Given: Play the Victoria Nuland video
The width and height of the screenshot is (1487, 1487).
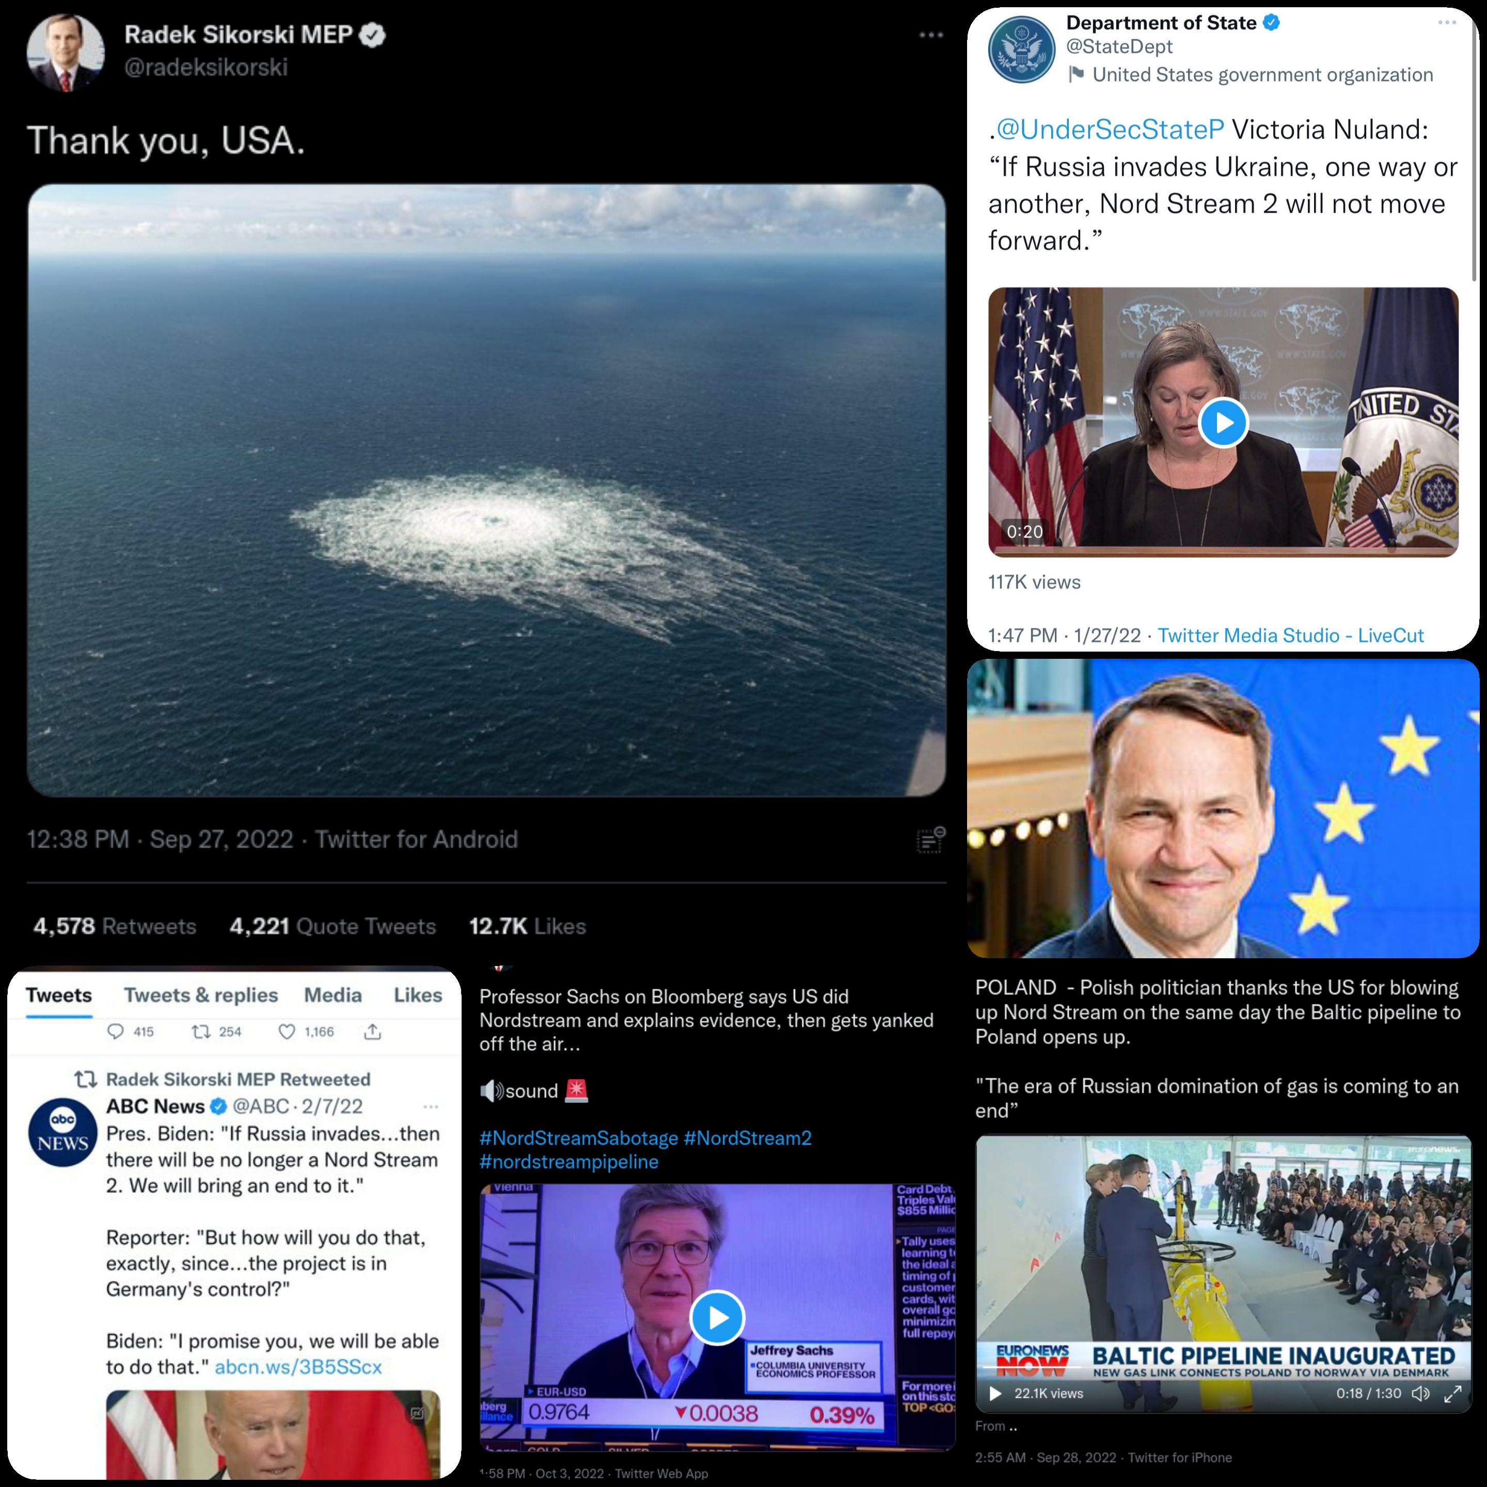Looking at the screenshot, I should pyautogui.click(x=1223, y=422).
